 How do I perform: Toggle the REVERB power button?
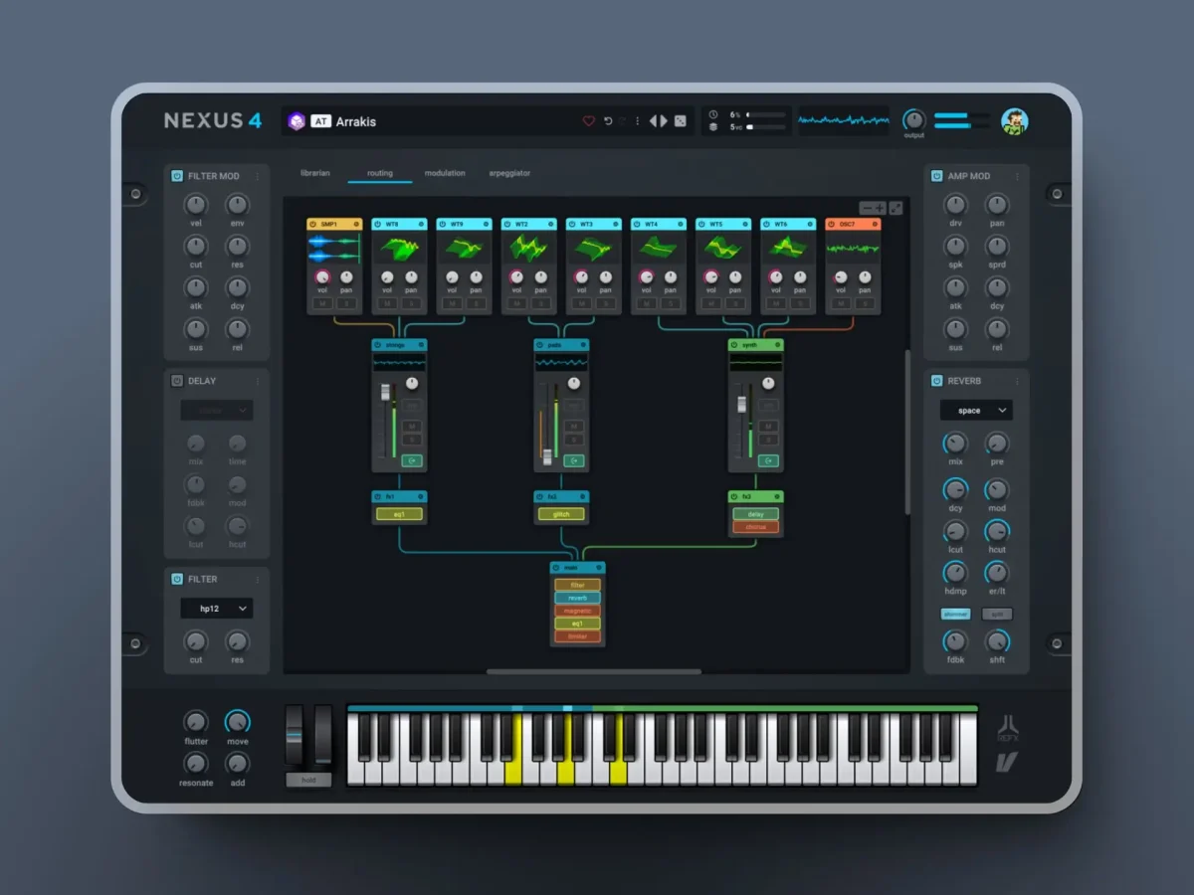click(937, 381)
